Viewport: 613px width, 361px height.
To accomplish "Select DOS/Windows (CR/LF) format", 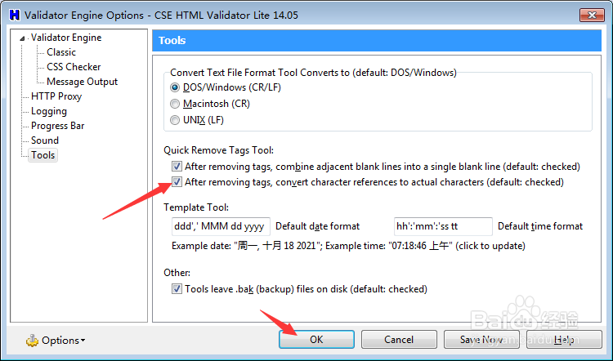I will pyautogui.click(x=176, y=87).
